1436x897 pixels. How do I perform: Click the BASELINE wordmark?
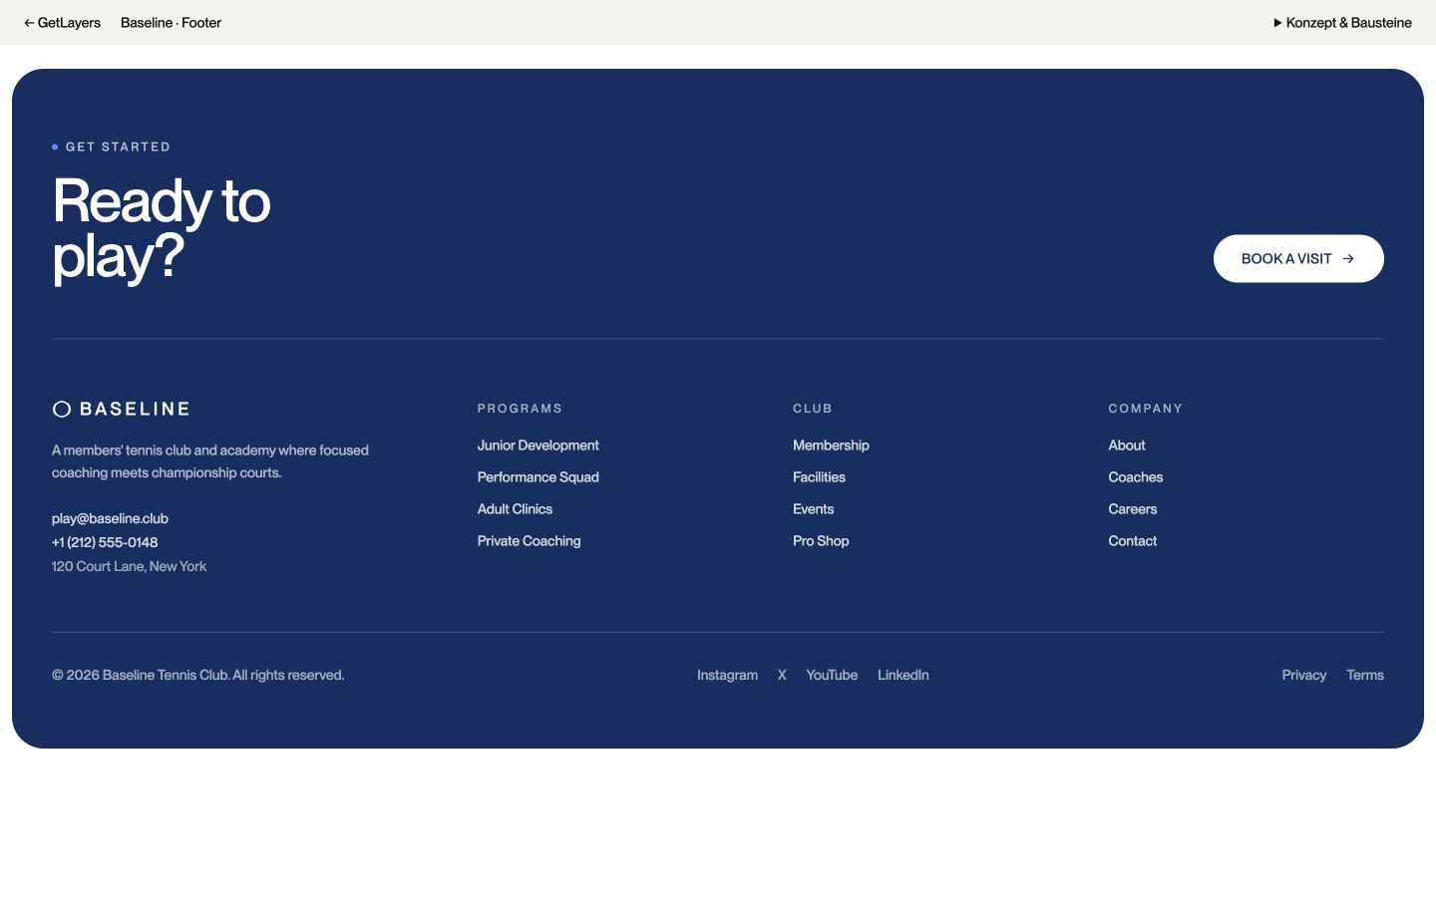pyautogui.click(x=135, y=409)
